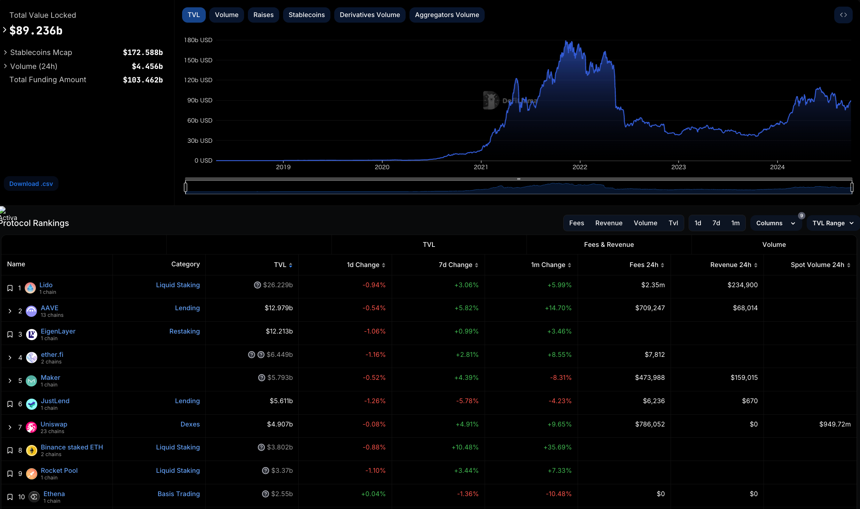Toggle the Fees column group filter
Image resolution: width=860 pixels, height=509 pixels.
point(576,223)
